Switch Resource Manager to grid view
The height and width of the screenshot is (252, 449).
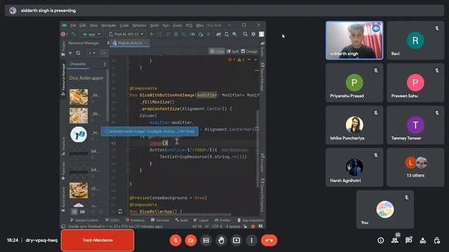coord(83,211)
